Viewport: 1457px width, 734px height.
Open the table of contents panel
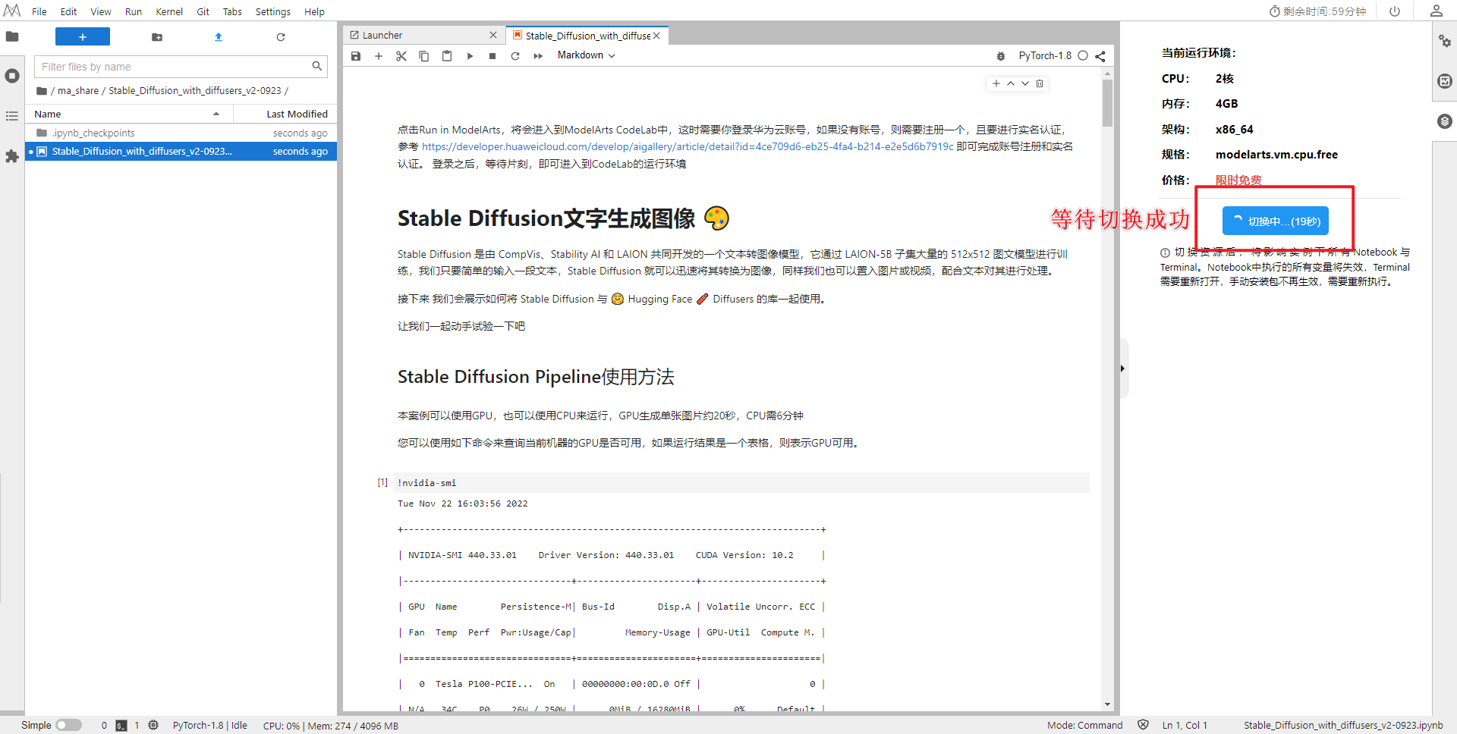12,116
